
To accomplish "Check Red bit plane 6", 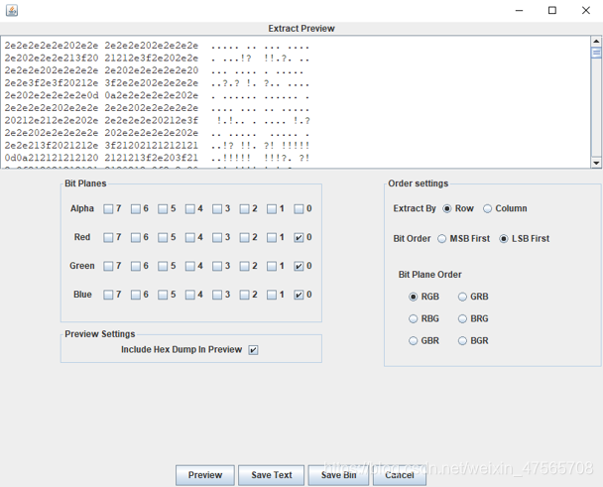I will [x=135, y=238].
